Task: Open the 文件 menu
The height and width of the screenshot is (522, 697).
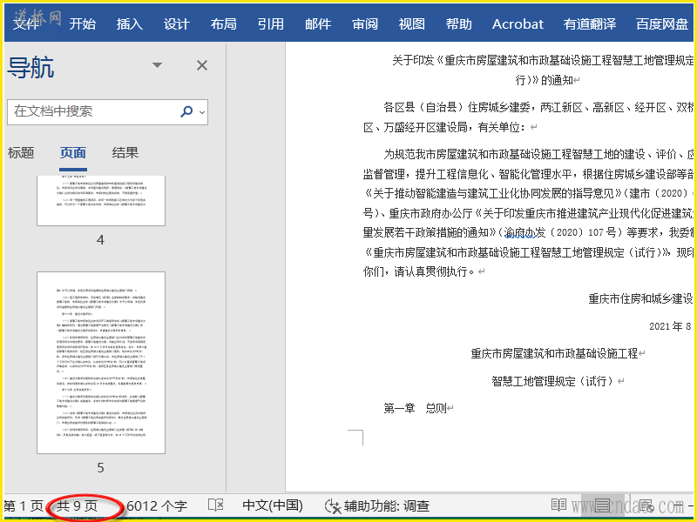Action: pyautogui.click(x=26, y=24)
